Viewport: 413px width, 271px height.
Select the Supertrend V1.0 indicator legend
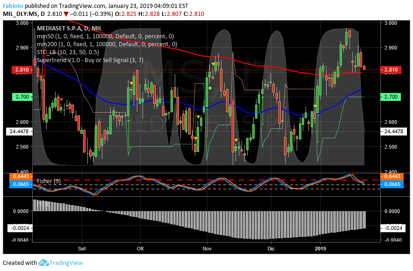(90, 60)
